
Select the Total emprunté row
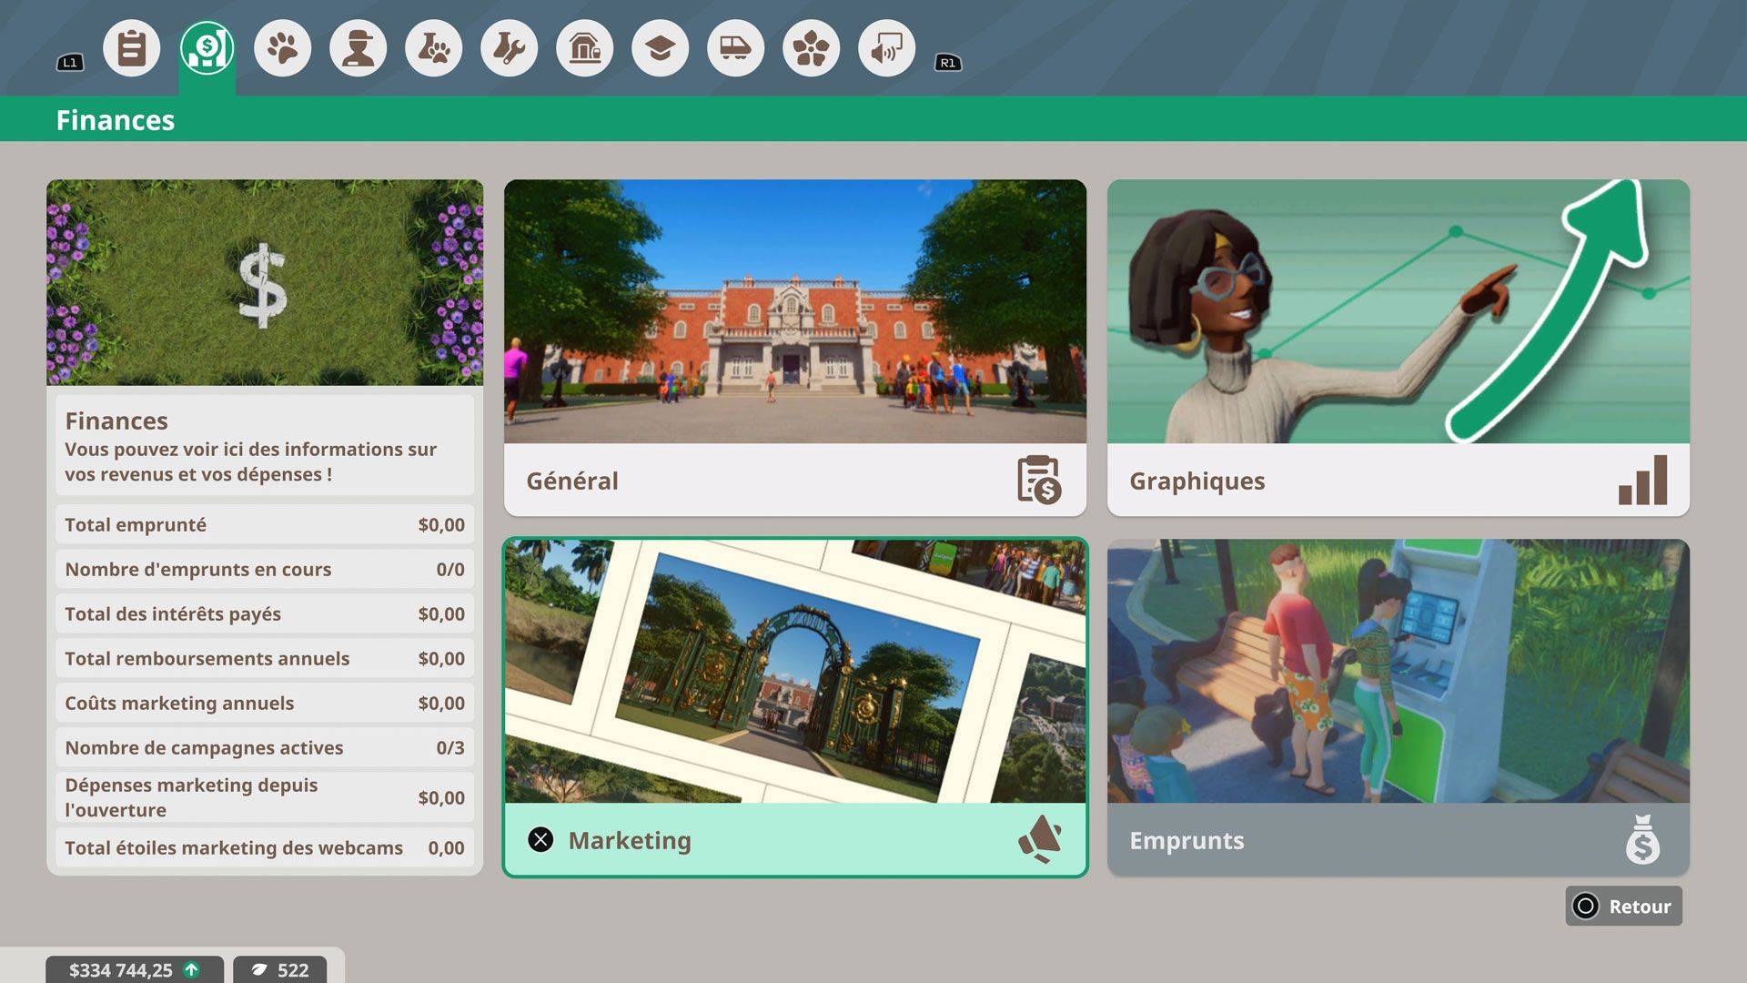[x=265, y=524]
